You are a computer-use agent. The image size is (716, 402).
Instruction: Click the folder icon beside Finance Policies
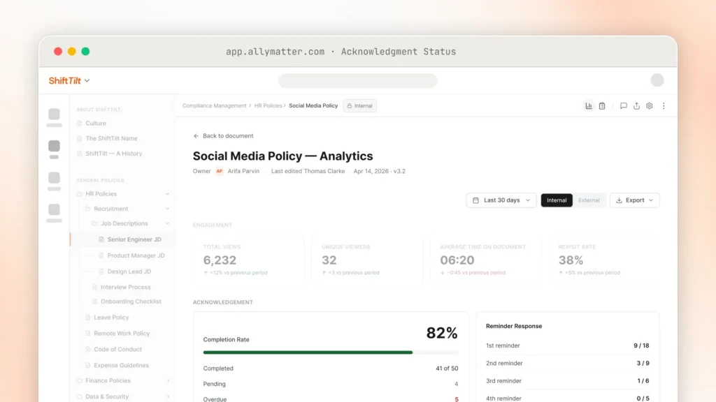coord(80,380)
